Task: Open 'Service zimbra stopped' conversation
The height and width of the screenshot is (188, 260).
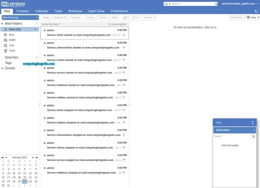Action: [84, 145]
